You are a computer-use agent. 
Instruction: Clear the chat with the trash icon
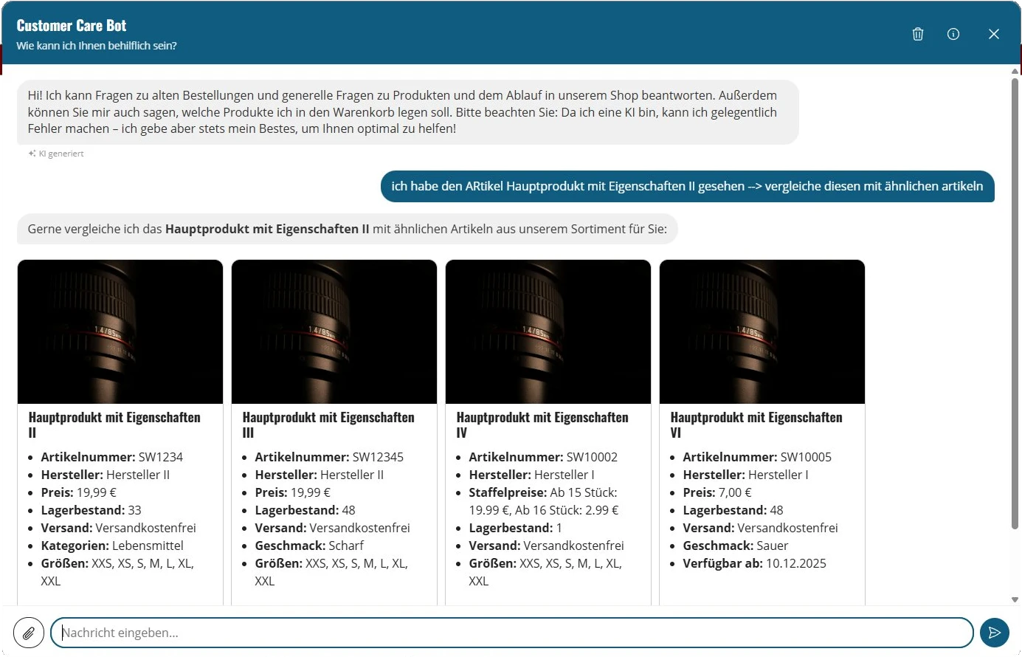coord(917,34)
